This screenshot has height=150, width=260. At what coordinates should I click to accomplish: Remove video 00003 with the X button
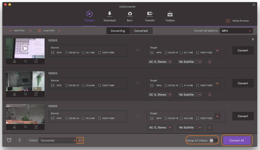click(253, 39)
